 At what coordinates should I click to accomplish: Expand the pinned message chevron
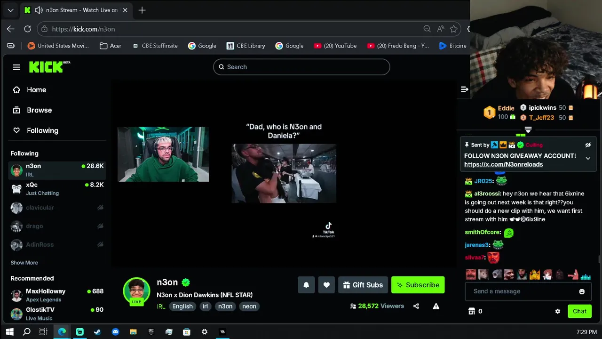588,159
